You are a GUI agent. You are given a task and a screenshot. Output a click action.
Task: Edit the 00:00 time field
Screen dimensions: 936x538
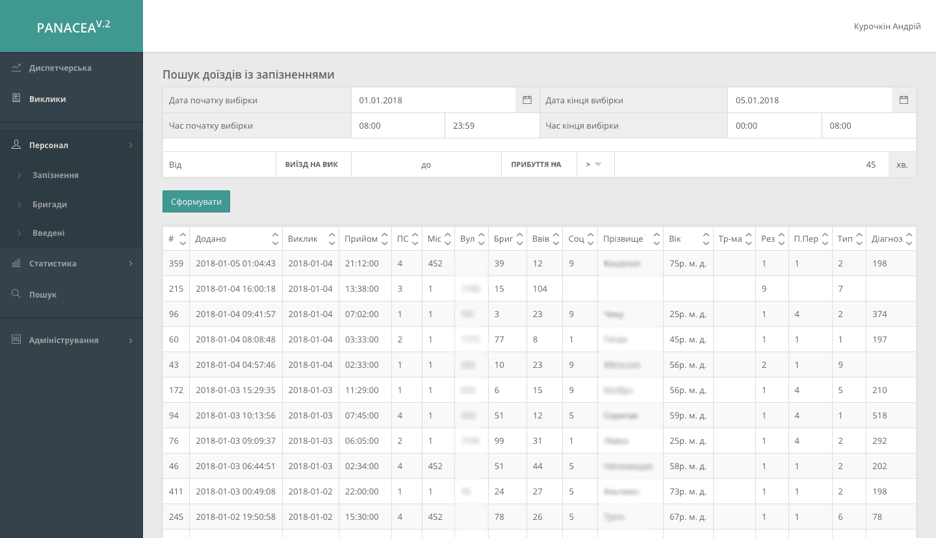click(775, 125)
